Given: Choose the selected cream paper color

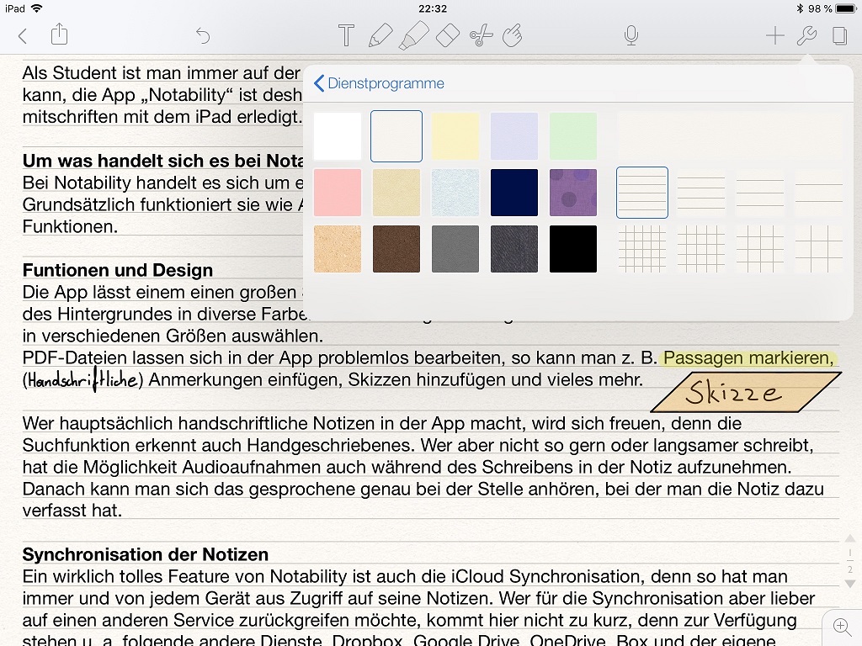Looking at the screenshot, I should pyautogui.click(x=396, y=136).
